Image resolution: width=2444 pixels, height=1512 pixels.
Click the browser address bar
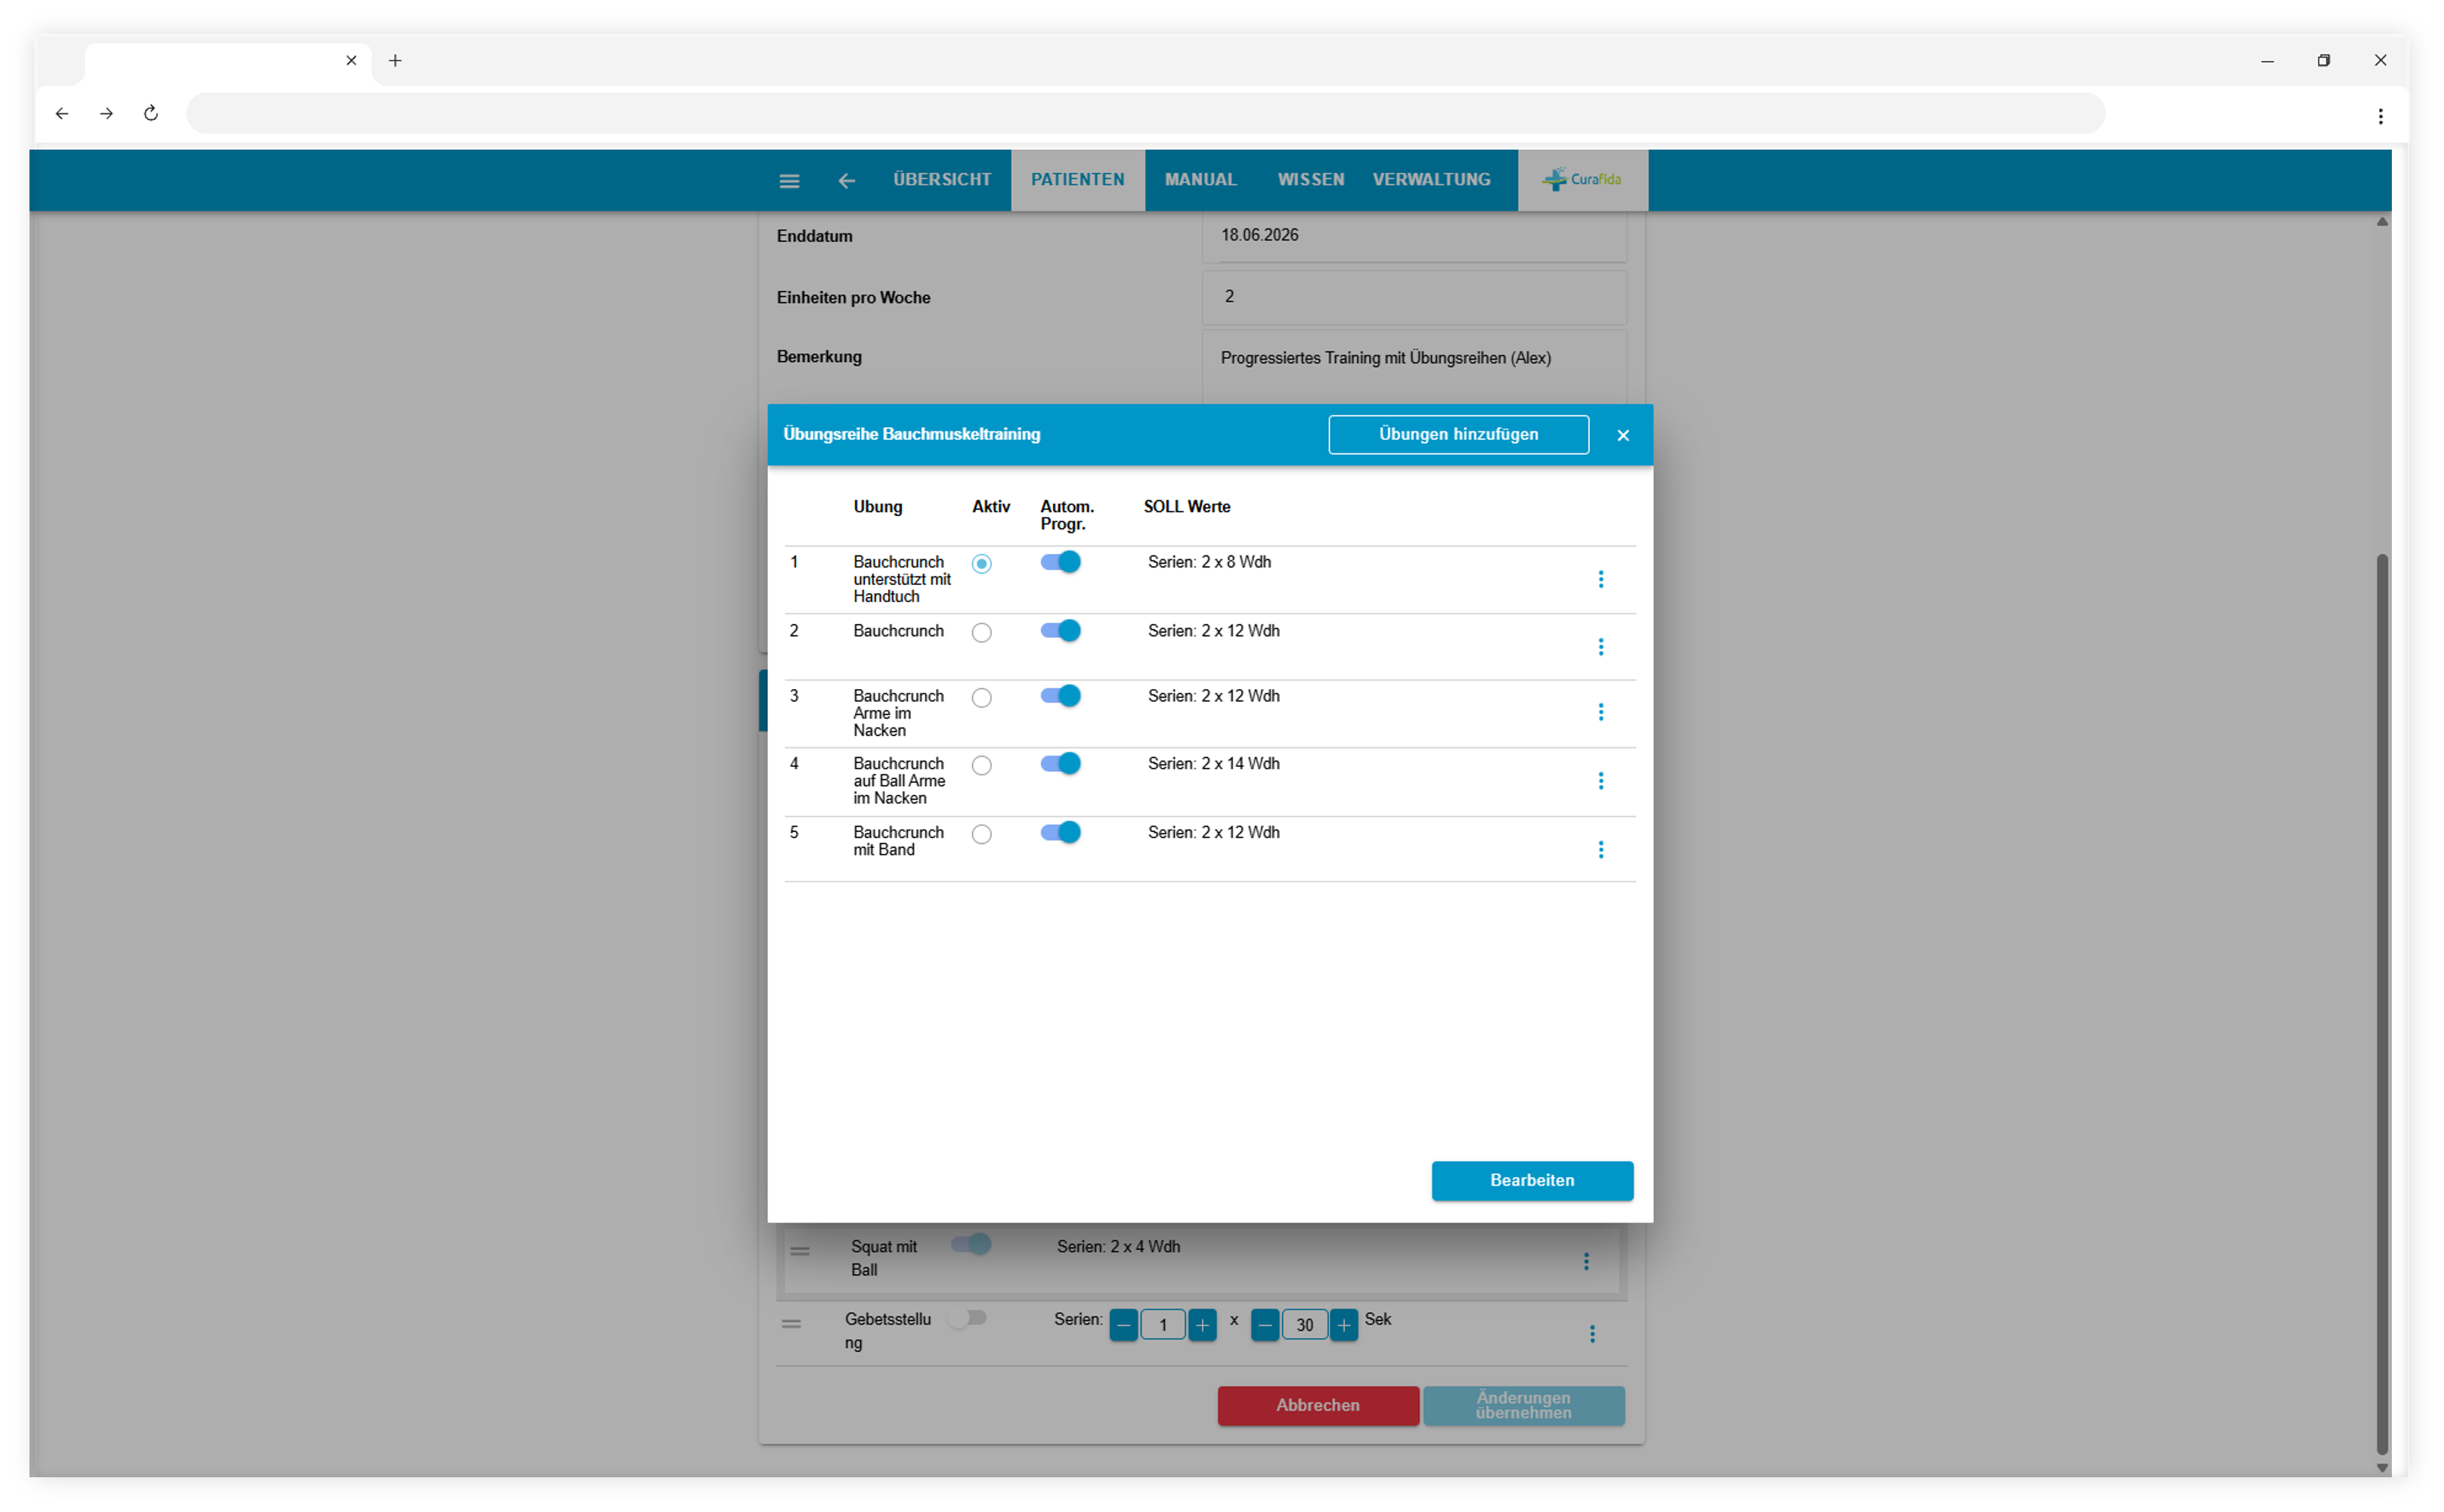tap(1145, 114)
